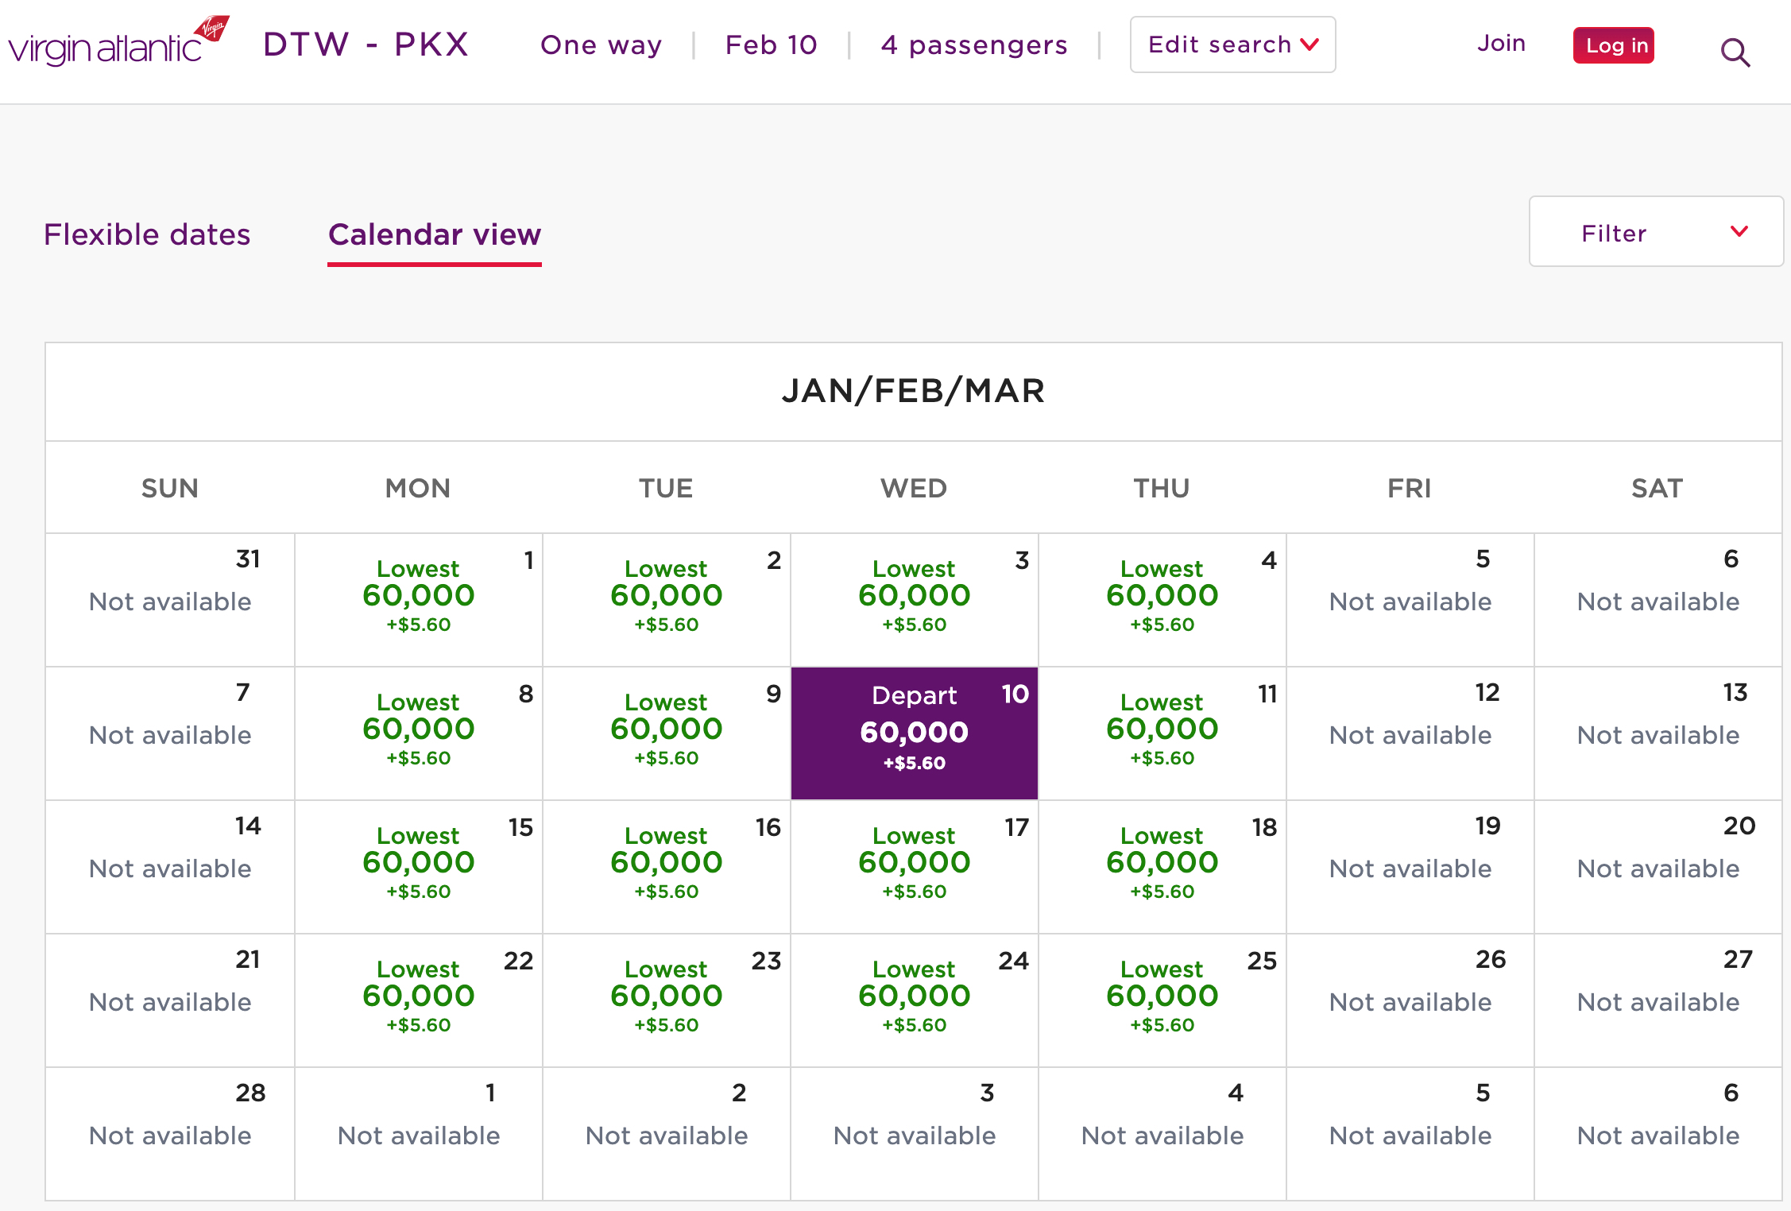This screenshot has height=1211, width=1791.
Task: Click the Feb 10 date summary
Action: click(x=771, y=44)
